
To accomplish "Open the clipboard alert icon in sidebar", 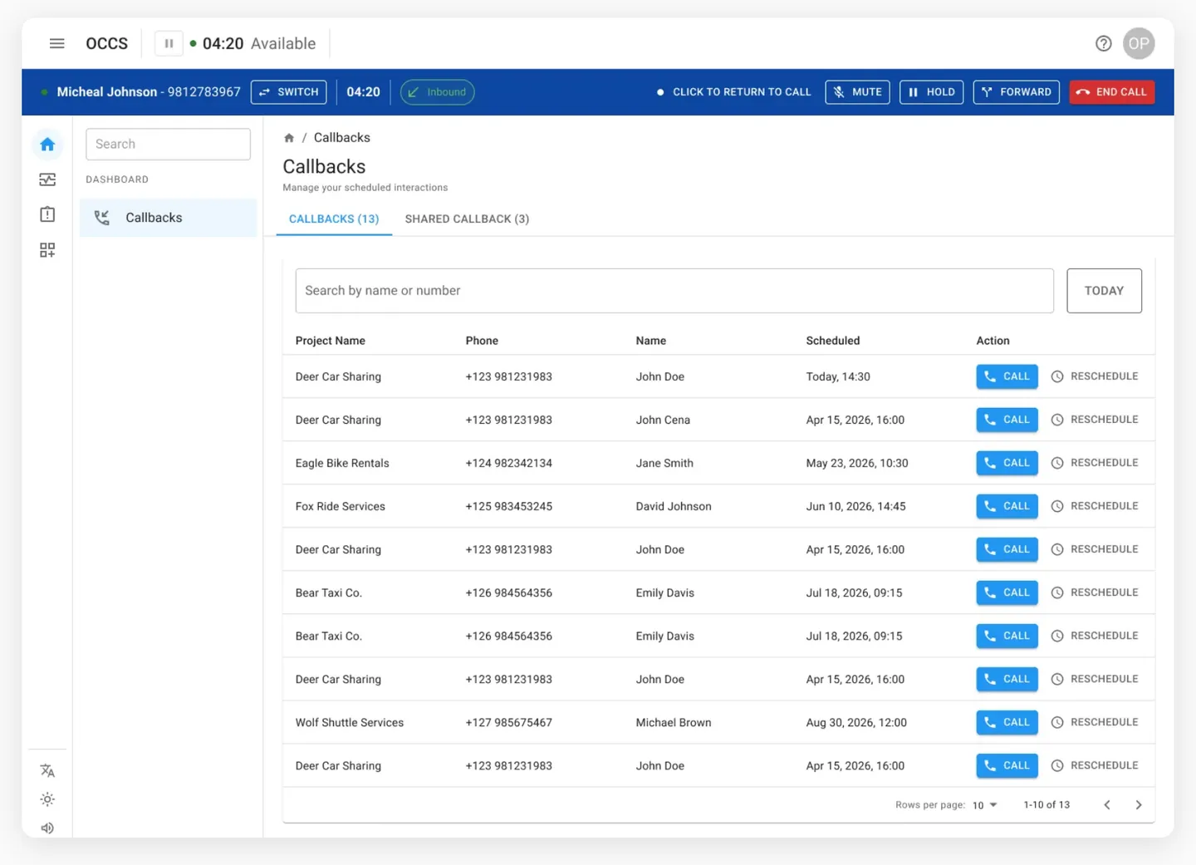I will tap(47, 214).
